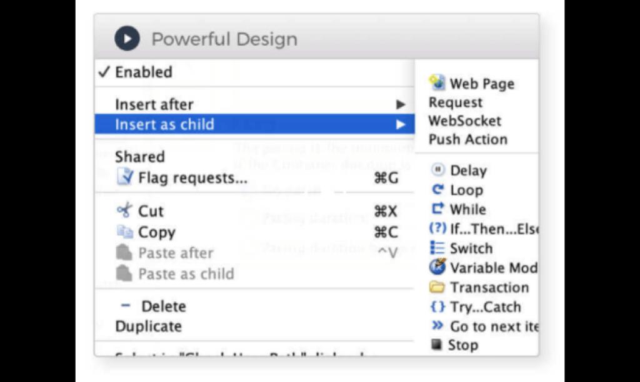Choose Copy from the context menu
Screen dimensions: 640x382
(x=156, y=232)
